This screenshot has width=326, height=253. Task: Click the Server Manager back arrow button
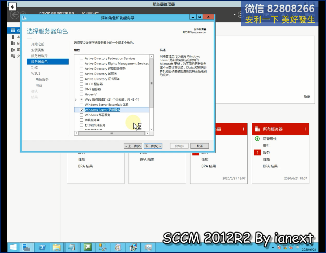point(14,14)
